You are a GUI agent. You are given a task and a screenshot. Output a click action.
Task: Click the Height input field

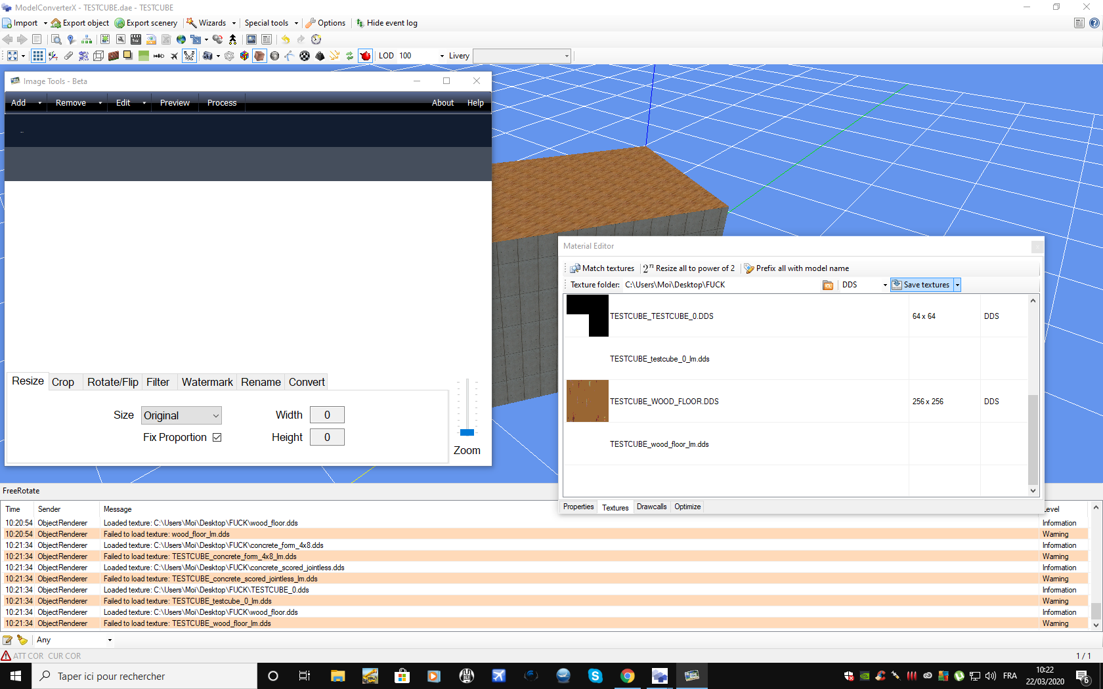327,438
